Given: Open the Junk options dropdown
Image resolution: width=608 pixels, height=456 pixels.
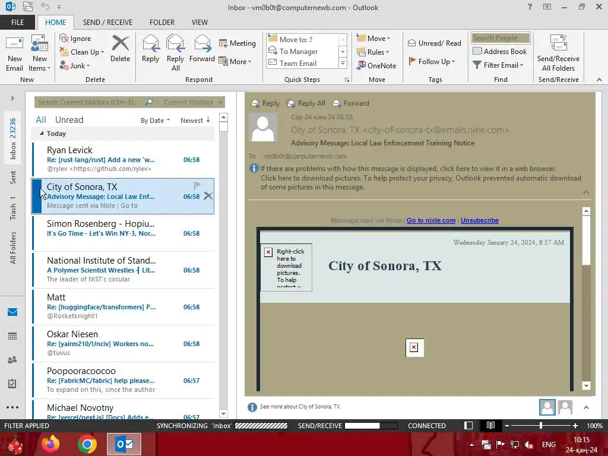Looking at the screenshot, I should point(75,65).
